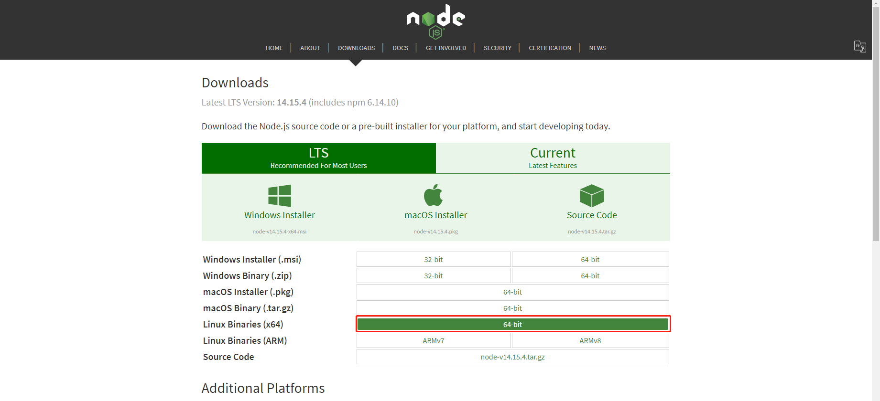The width and height of the screenshot is (880, 401).
Task: Click the Apple logo icon
Action: pyautogui.click(x=434, y=195)
